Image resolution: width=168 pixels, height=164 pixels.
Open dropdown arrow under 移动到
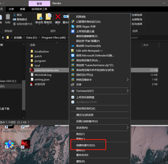click(39, 24)
